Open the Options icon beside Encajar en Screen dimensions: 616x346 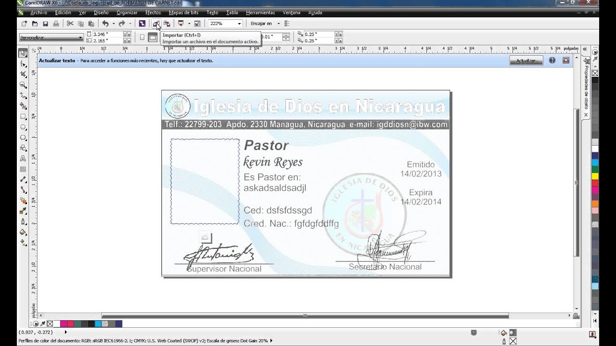(x=287, y=24)
